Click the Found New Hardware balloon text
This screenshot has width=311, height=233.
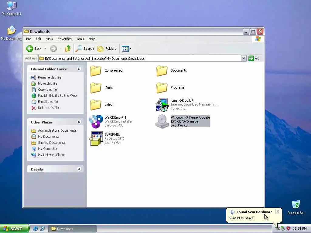tap(255, 212)
